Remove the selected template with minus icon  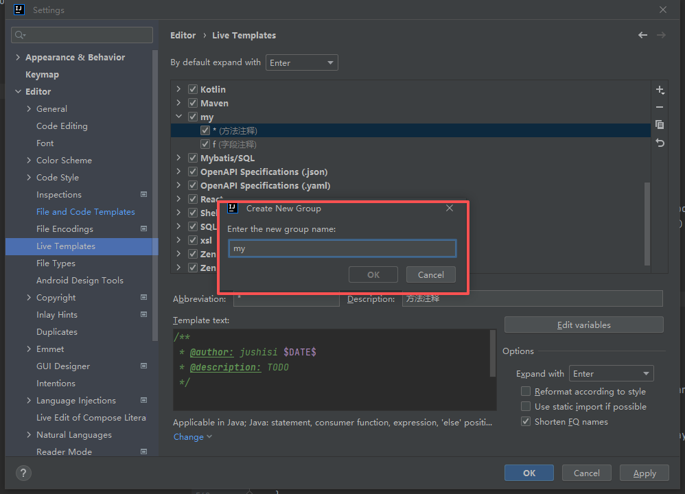pyautogui.click(x=660, y=107)
